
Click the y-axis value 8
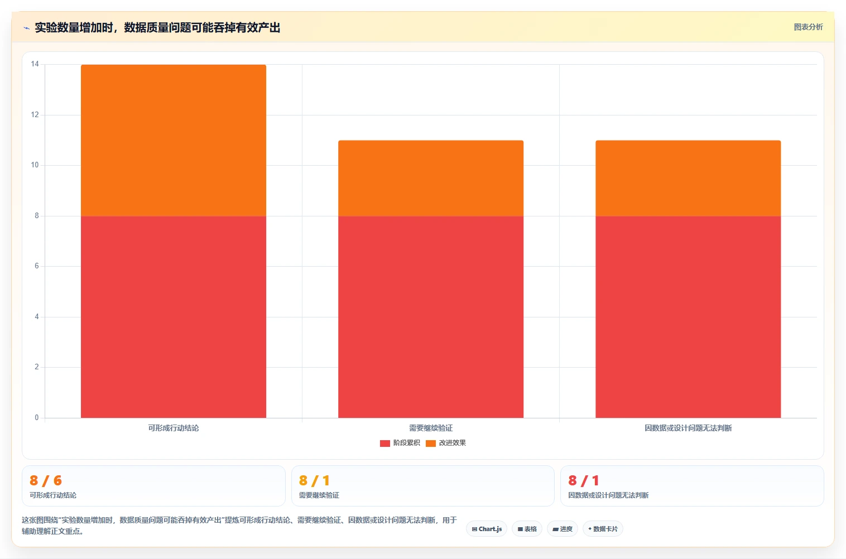(x=37, y=216)
